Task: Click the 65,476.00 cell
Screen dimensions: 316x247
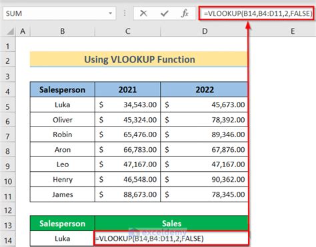Action: click(x=127, y=134)
